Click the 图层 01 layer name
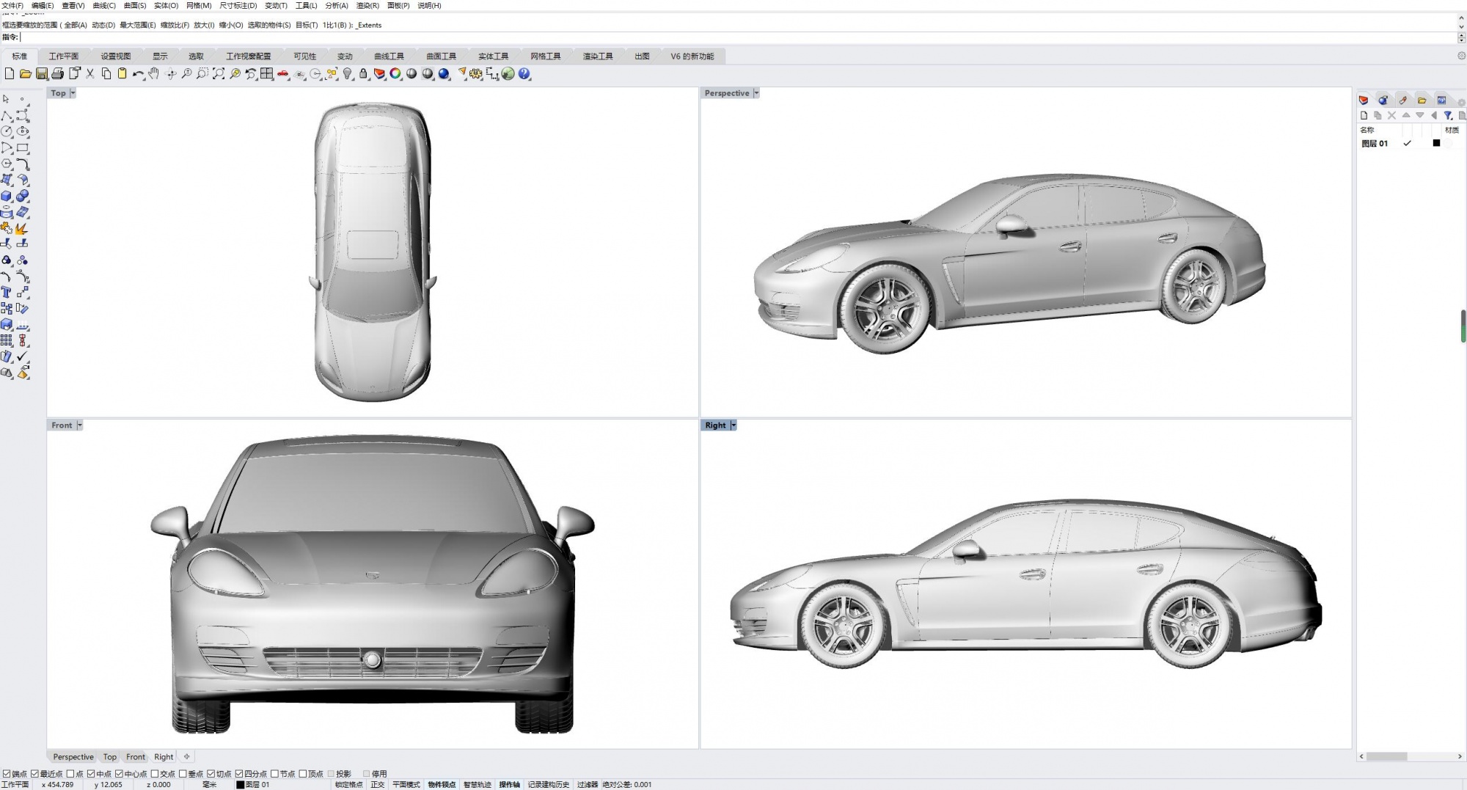Viewport: 1467px width, 790px height. [1375, 143]
